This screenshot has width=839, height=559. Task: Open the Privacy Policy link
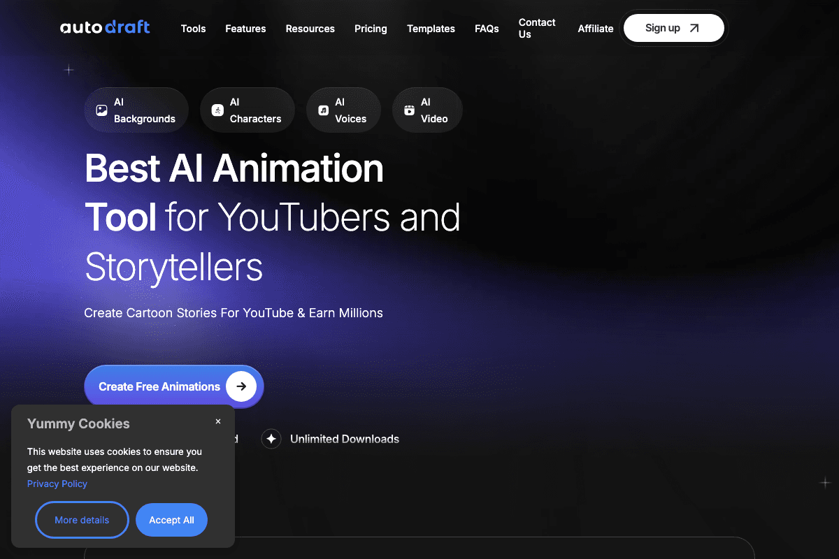pyautogui.click(x=57, y=484)
